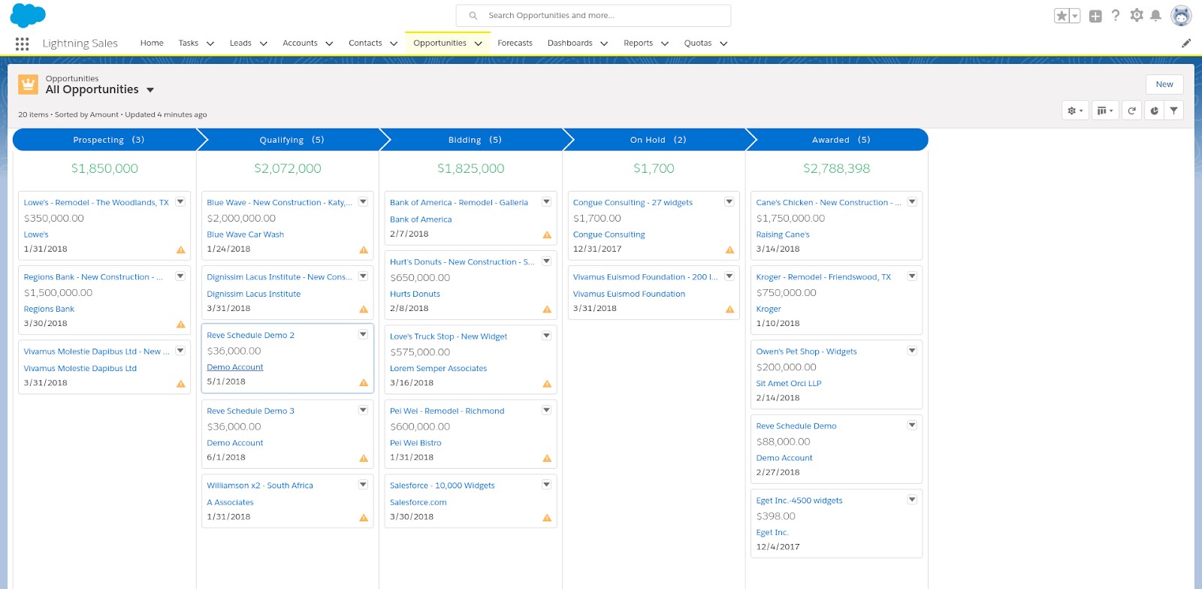Viewport: 1202px width, 589px height.
Task: Open the Accounts tab
Action: pyautogui.click(x=300, y=43)
